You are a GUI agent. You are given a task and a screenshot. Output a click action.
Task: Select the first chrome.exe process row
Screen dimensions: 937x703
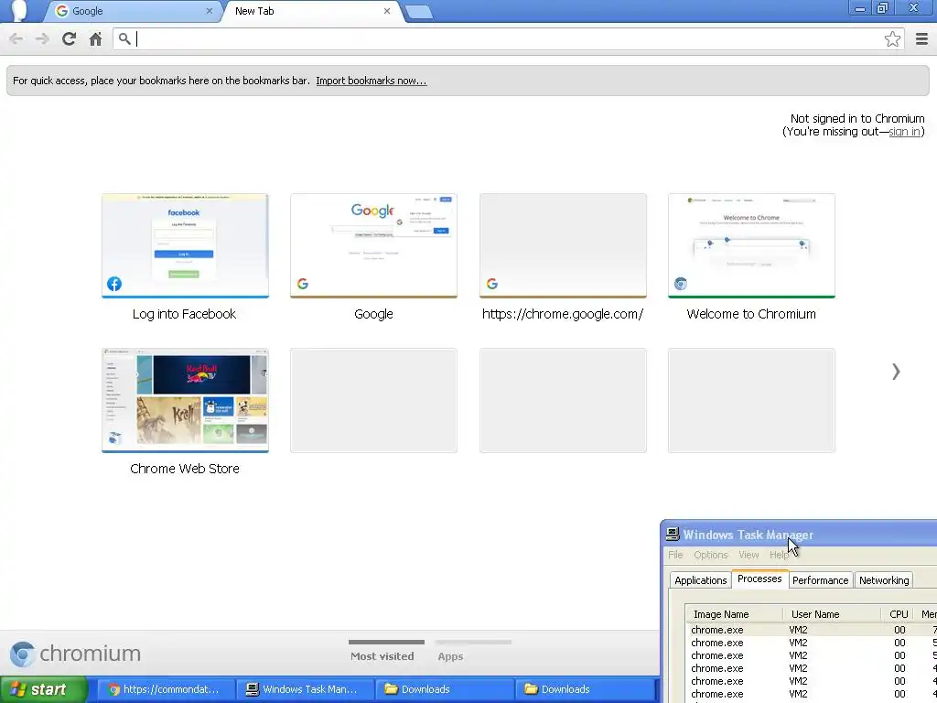[x=812, y=630]
